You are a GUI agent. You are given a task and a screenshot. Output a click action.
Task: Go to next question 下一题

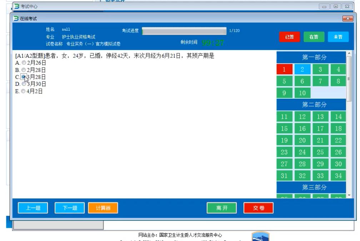pos(70,208)
